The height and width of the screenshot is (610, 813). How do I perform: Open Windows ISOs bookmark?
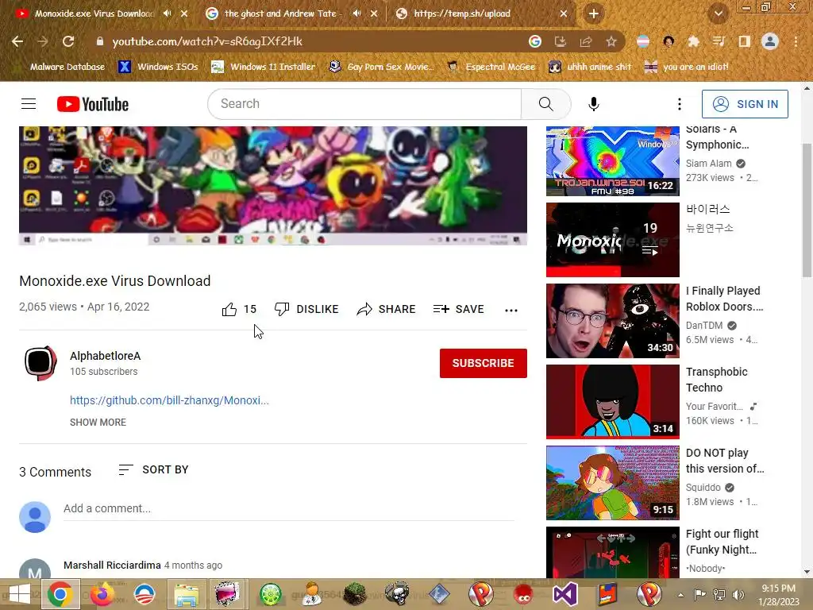(158, 67)
